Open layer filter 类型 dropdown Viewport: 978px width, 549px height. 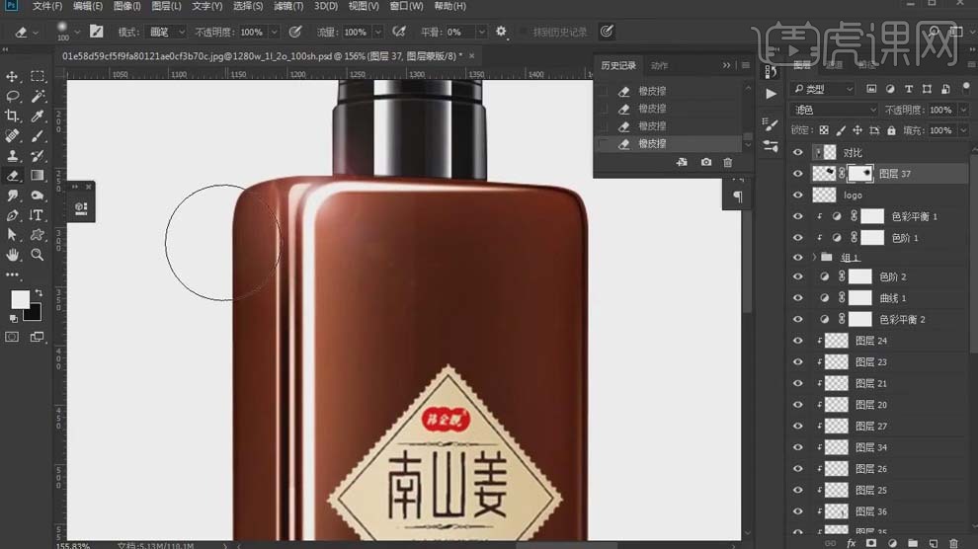pyautogui.click(x=822, y=89)
